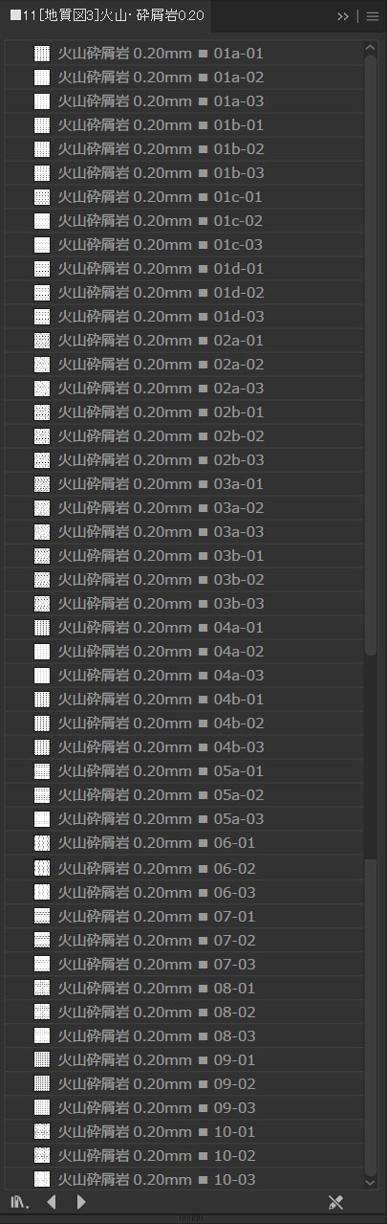Choose swatch 火山砕屑岩 0.20mm 07-02
The width and height of the screenshot is (387, 1224).
pos(183,940)
